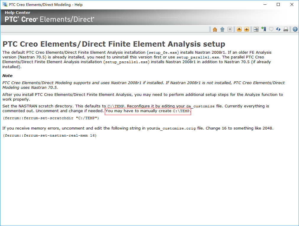Jump to the top of the topic

222,29
